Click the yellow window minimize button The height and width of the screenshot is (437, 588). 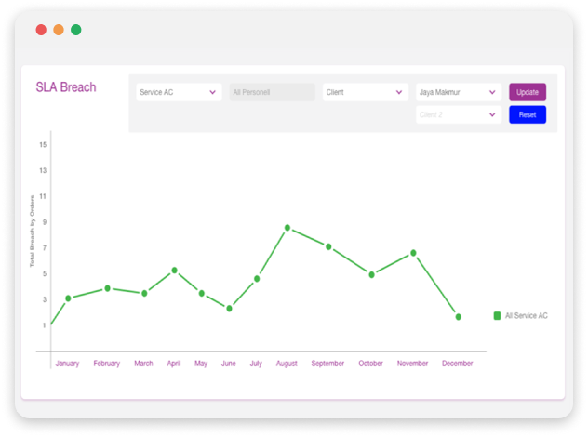click(x=59, y=30)
